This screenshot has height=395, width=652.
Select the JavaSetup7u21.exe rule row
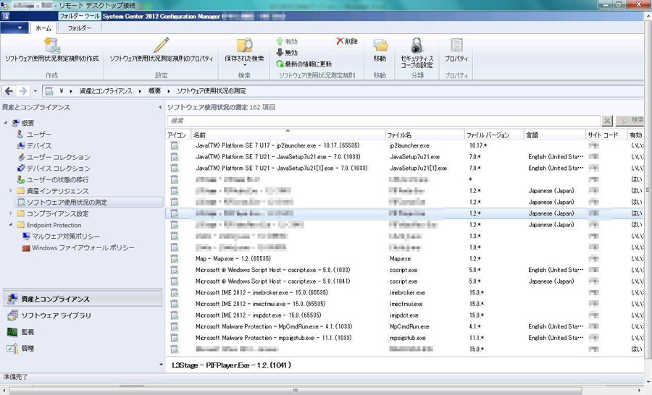pos(405,156)
